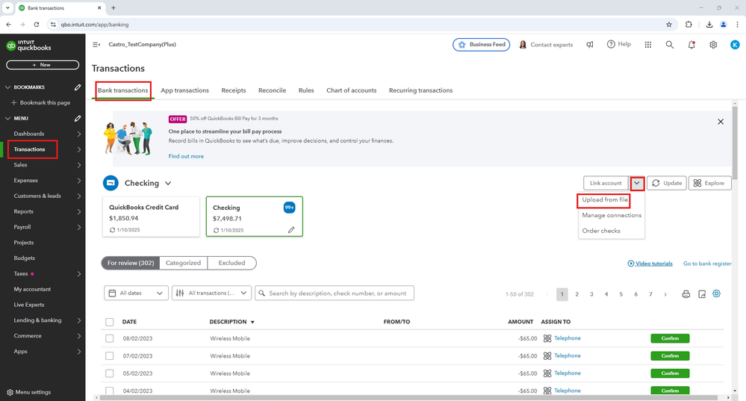Check the 08/02/2023 Wireless Mobile row
Screen dimensions: 746x401
(110, 338)
